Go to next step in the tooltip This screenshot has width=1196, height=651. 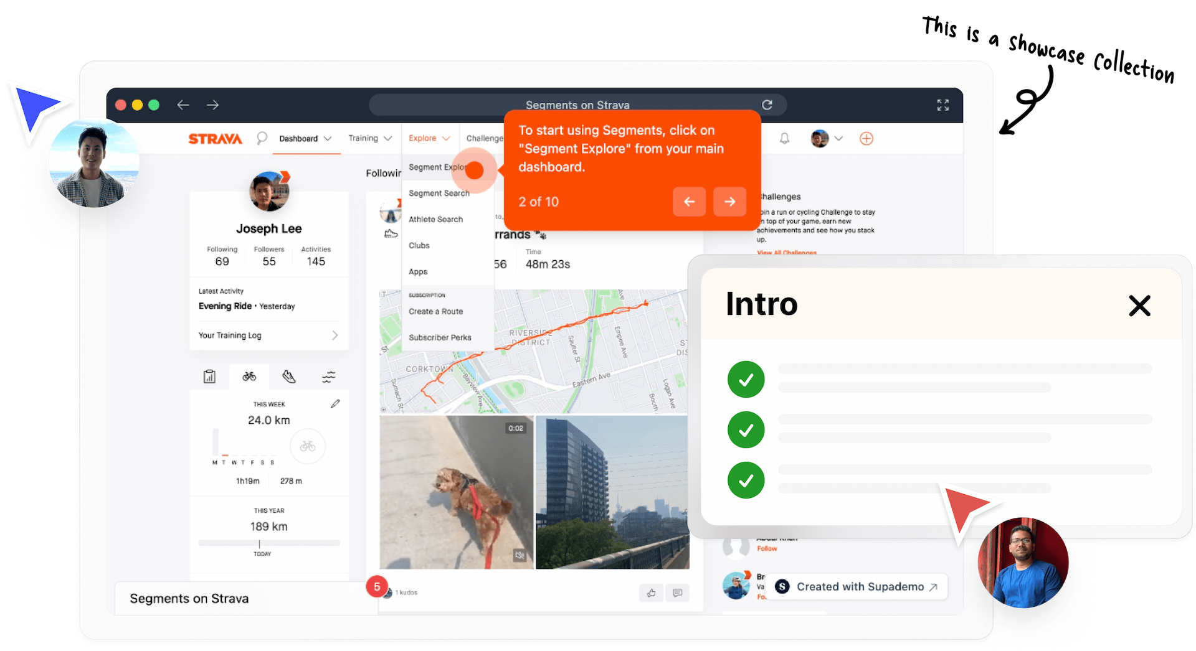[x=729, y=202]
